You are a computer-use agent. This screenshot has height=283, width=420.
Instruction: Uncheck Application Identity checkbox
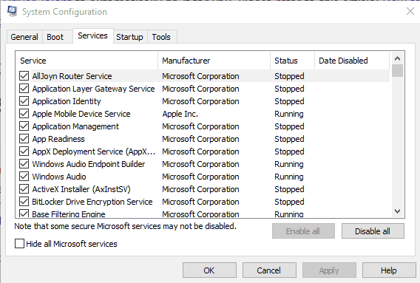24,101
